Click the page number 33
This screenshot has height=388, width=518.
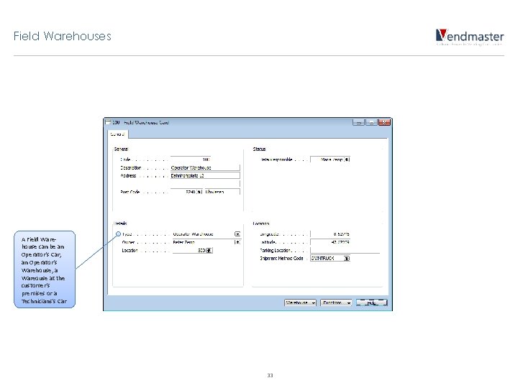(270, 376)
